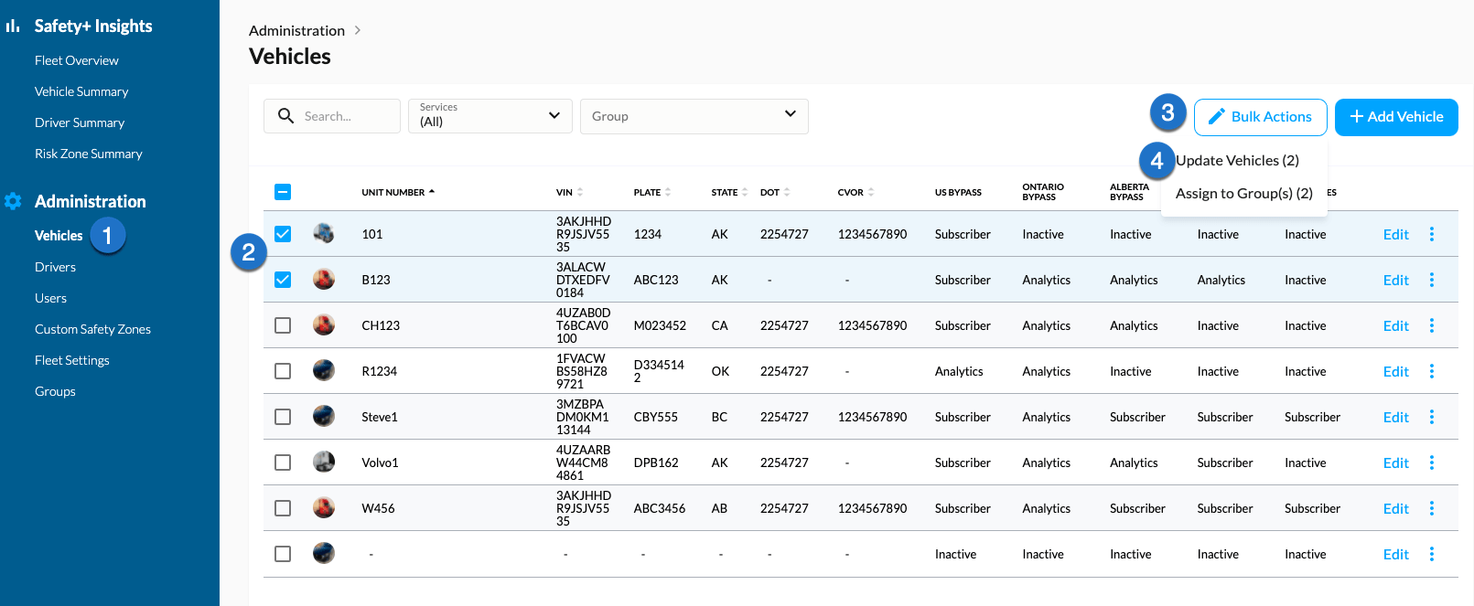The width and height of the screenshot is (1474, 606).
Task: Click the avatar image for vehicle R1234
Action: pos(324,370)
